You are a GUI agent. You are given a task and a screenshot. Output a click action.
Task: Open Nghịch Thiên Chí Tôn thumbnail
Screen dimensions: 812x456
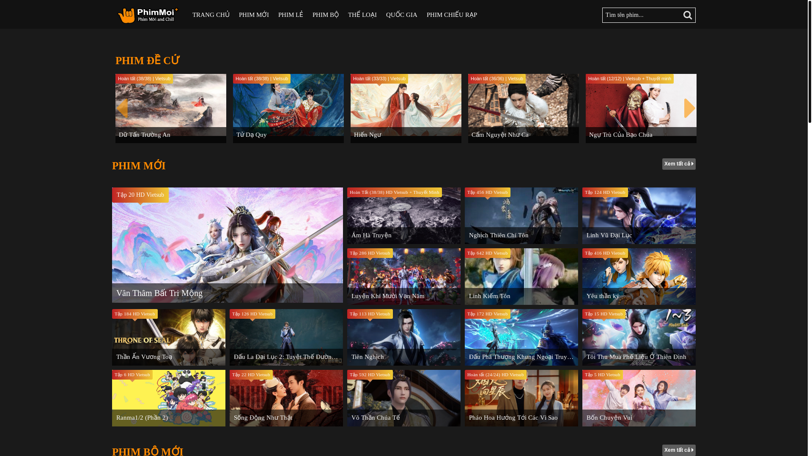[521, 216]
